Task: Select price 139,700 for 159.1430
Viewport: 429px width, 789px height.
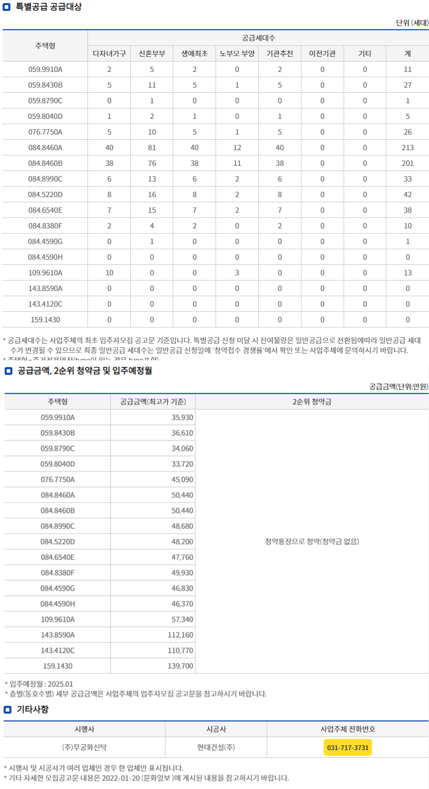Action: [x=181, y=666]
